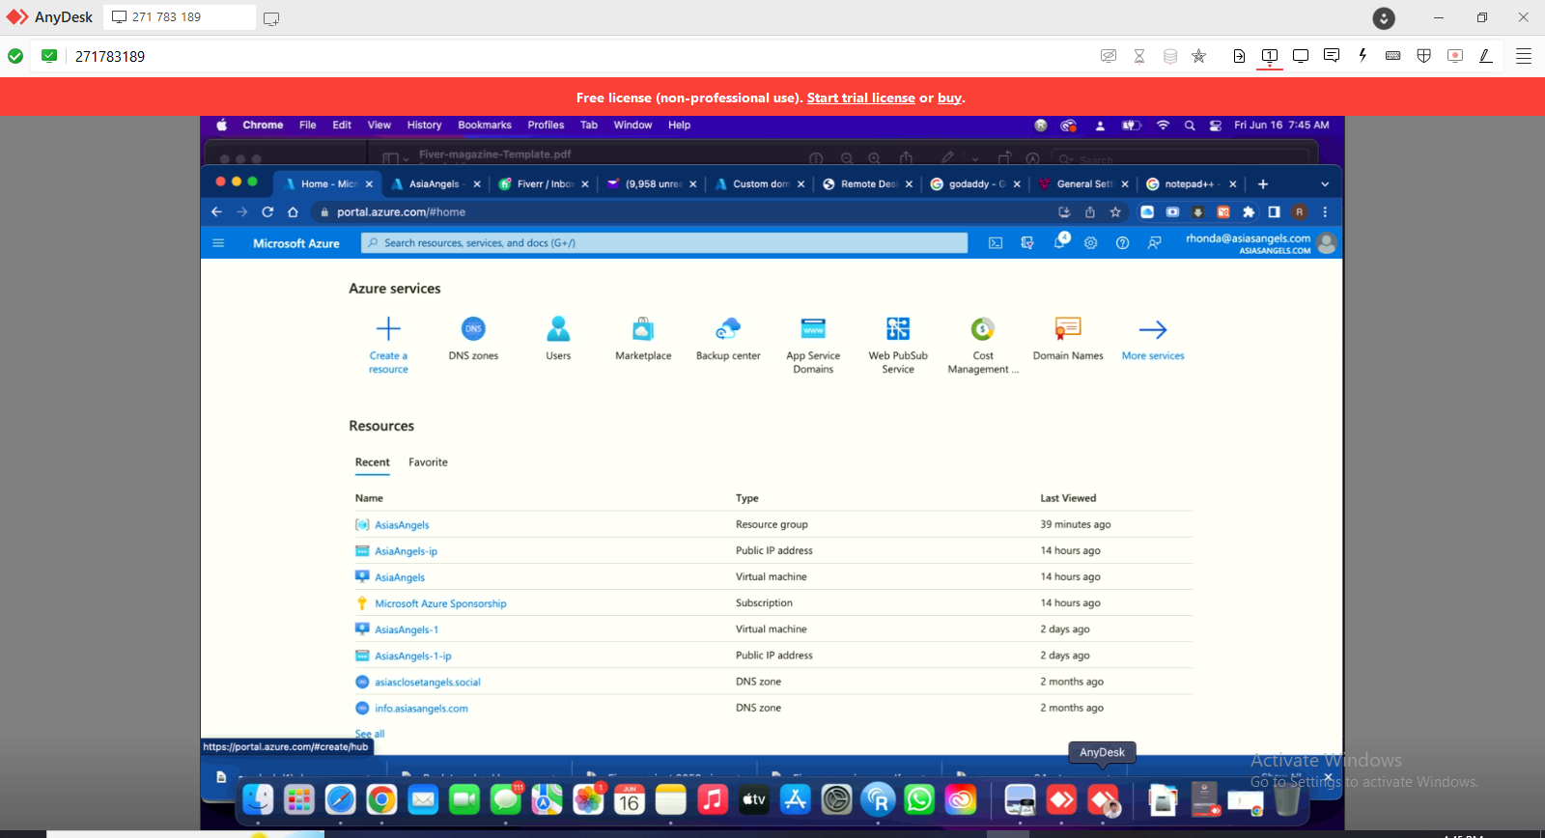This screenshot has height=838, width=1545.
Task: Open Azure Help question mark icon
Action: 1122,243
